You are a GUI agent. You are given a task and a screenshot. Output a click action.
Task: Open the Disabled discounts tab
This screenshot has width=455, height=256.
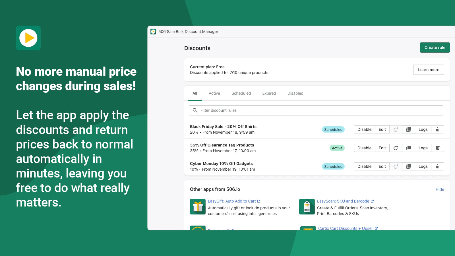(295, 93)
